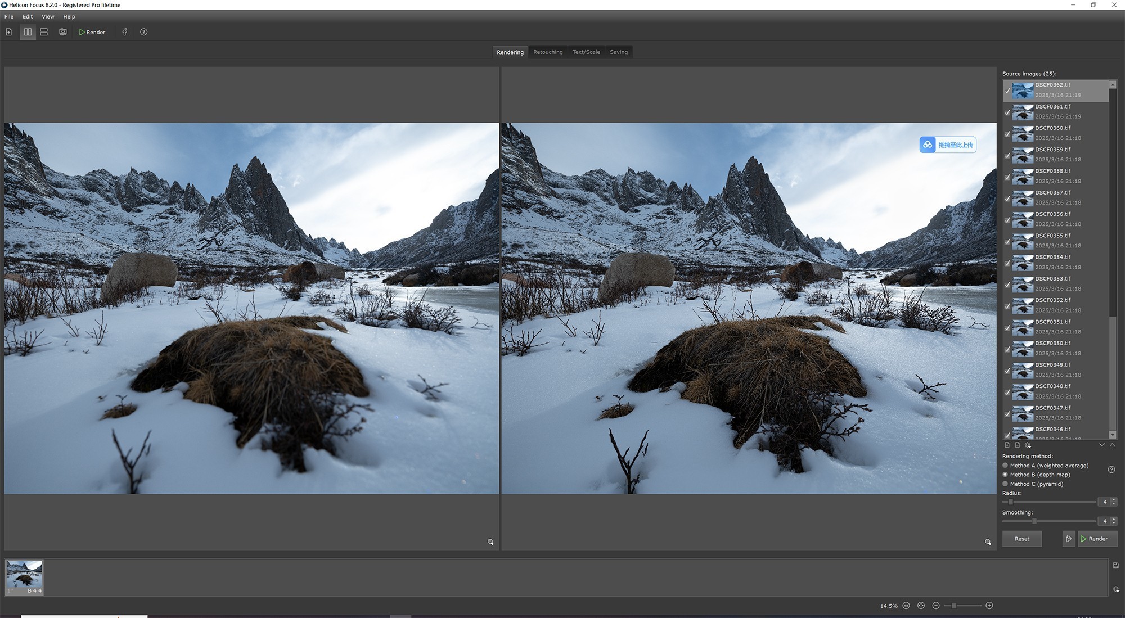This screenshot has height=618, width=1125.
Task: Switch to side-by-side vertical split layout
Action: [x=28, y=32]
